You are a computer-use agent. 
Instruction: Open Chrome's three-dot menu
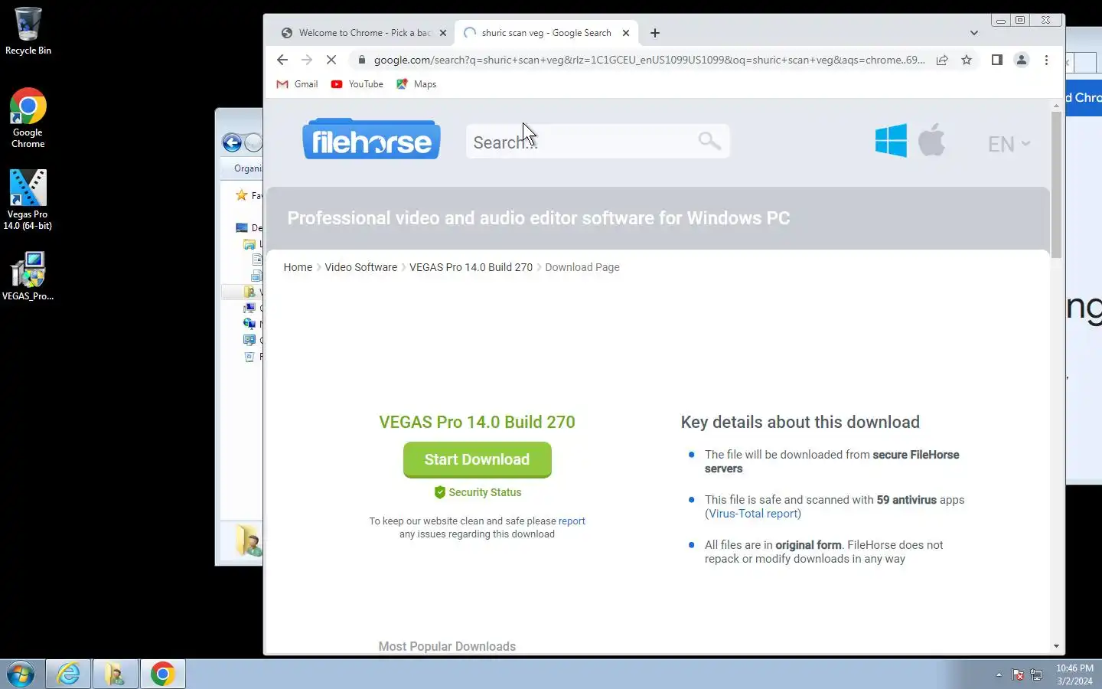(1046, 60)
